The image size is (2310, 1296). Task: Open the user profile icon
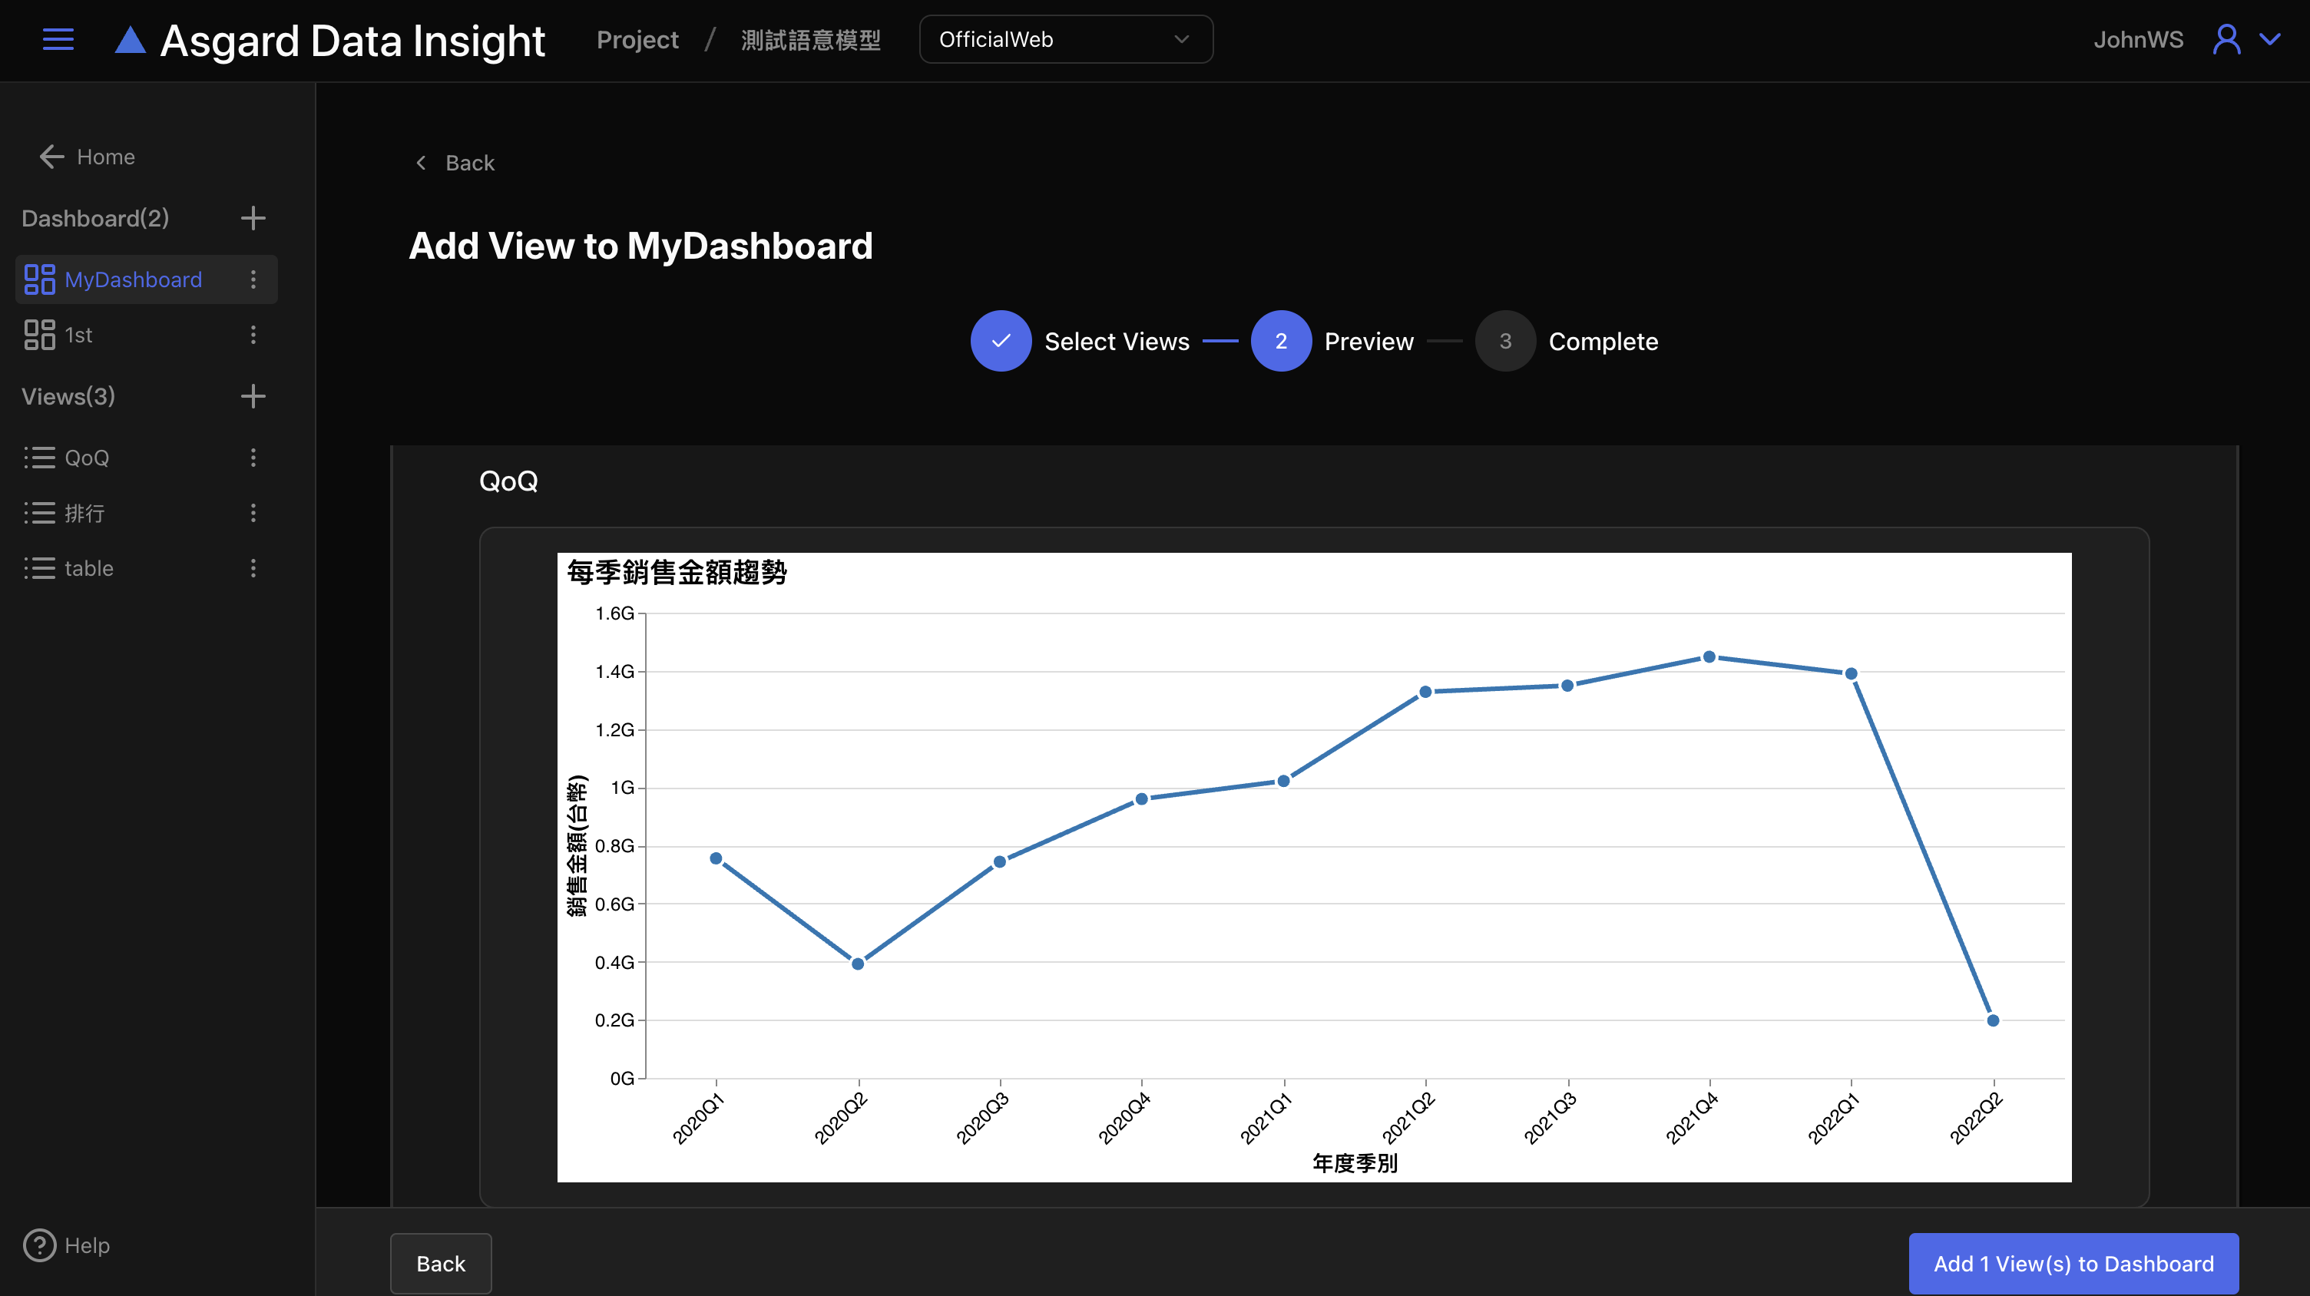click(2226, 39)
